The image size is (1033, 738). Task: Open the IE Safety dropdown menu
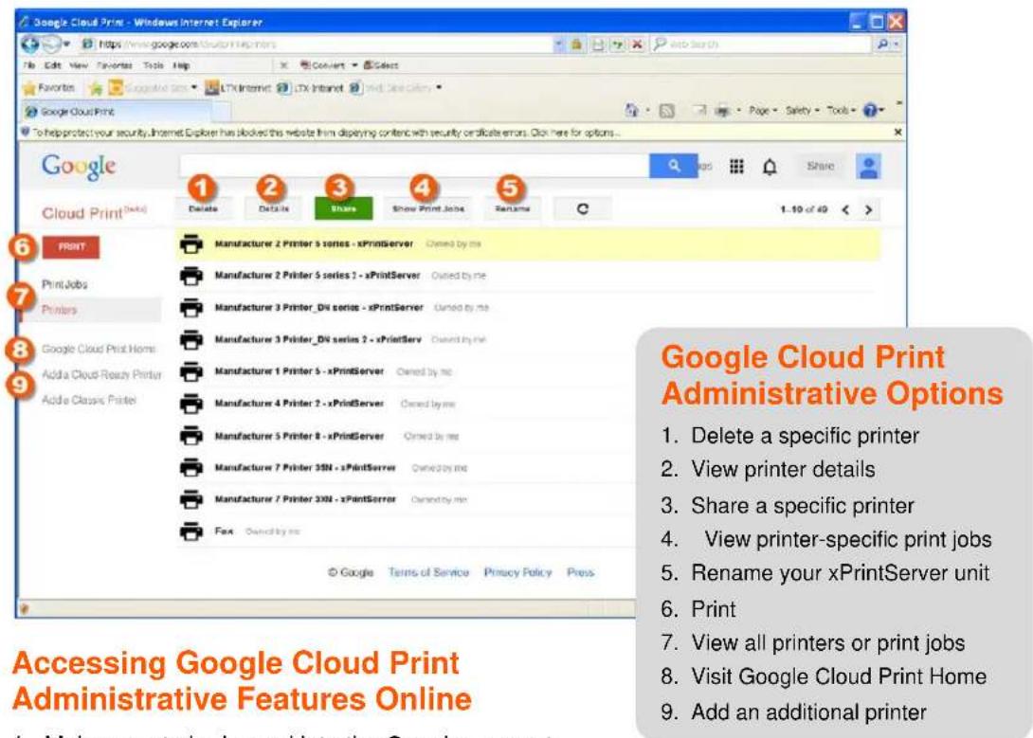pos(802,111)
